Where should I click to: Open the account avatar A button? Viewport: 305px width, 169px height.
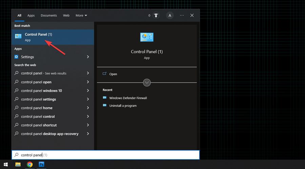170,16
